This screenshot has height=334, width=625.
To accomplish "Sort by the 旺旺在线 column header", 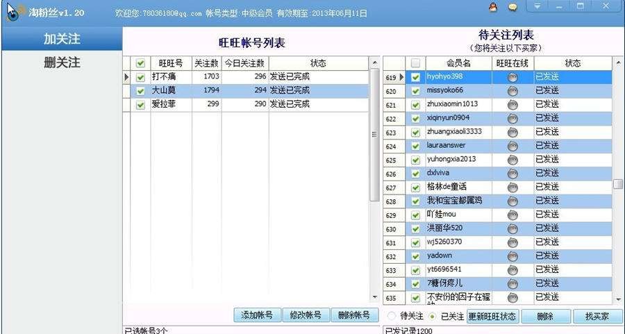I will (x=512, y=63).
